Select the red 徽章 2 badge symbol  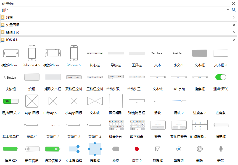137,149
